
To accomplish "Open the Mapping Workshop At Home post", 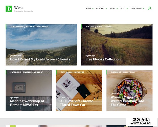I will 27,103.
